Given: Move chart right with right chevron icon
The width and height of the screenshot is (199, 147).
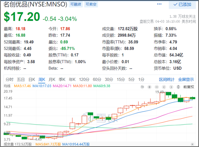Looking at the screenshot, I should click(x=171, y=87).
